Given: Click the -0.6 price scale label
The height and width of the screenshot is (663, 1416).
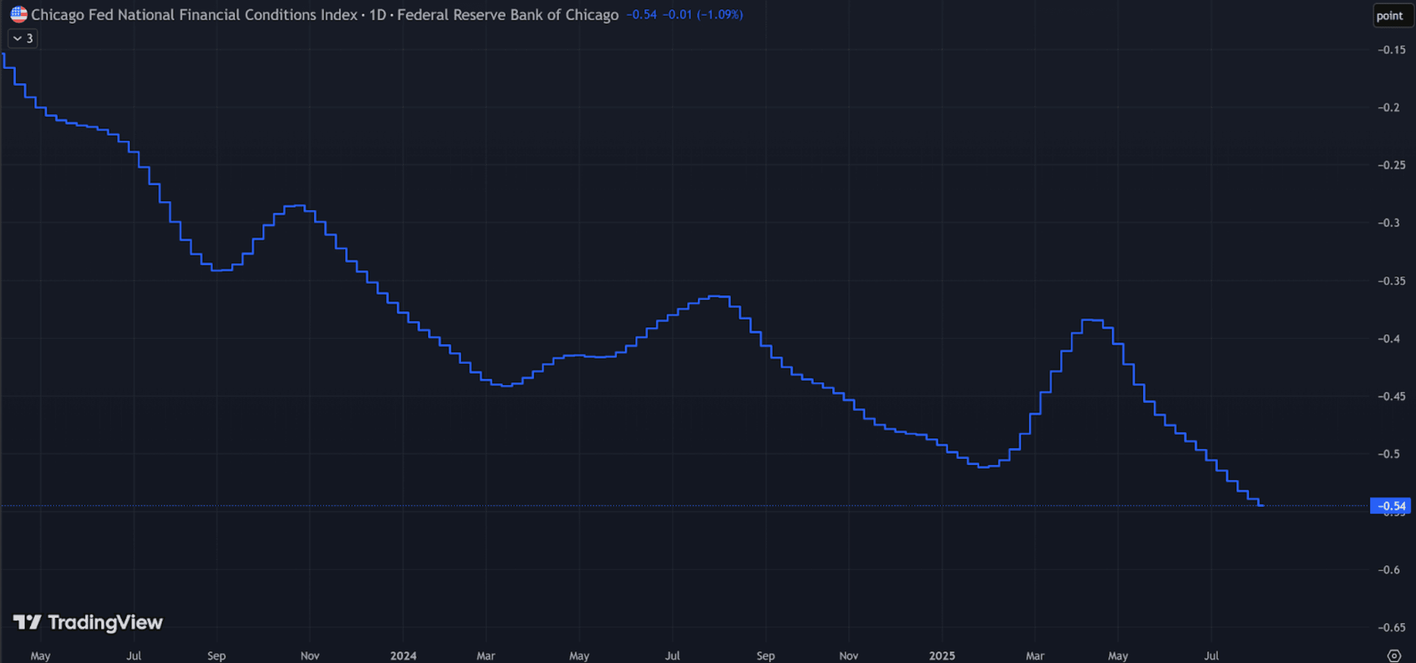Looking at the screenshot, I should tap(1388, 570).
